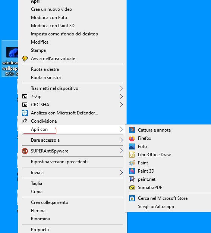Click the Foto app icon
The height and width of the screenshot is (233, 211).
pyautogui.click(x=132, y=147)
